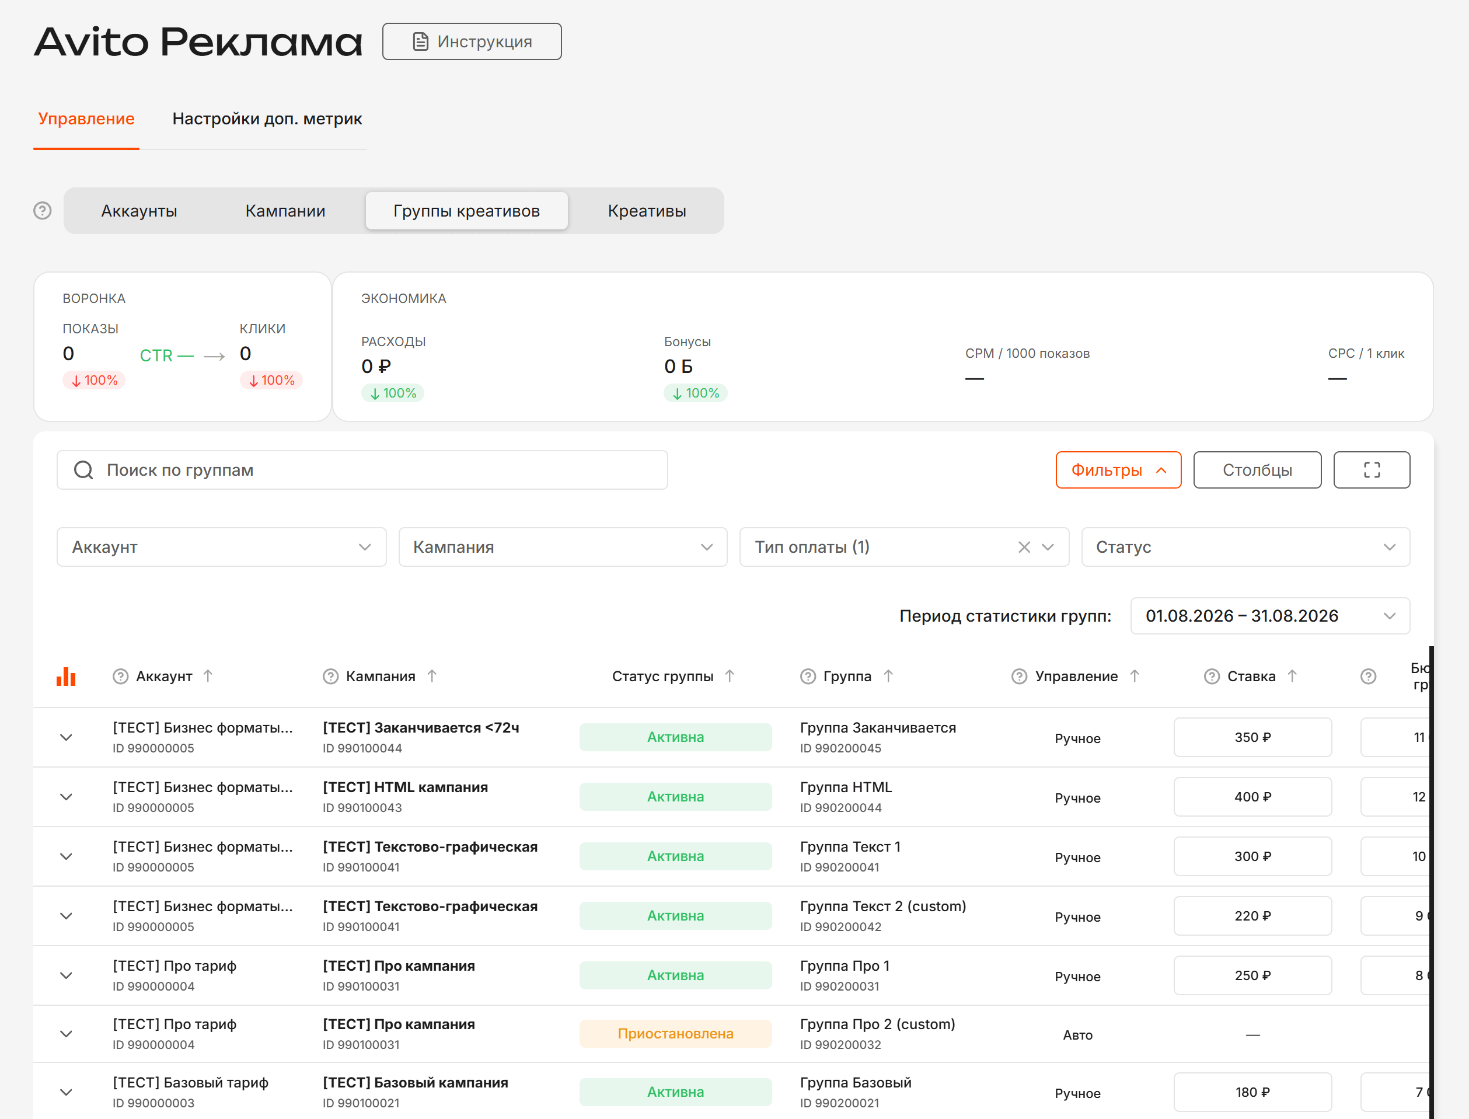Sort by Статус группы arrow

(x=730, y=676)
